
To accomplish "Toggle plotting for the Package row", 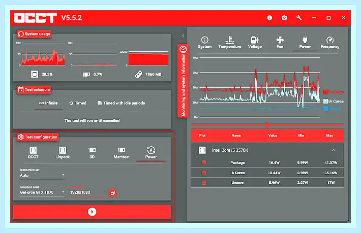I will (204, 162).
